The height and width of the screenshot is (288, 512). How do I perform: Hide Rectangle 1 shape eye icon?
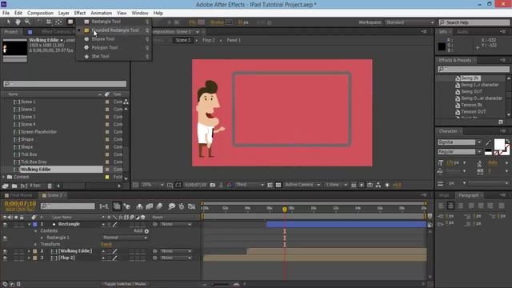[5, 238]
